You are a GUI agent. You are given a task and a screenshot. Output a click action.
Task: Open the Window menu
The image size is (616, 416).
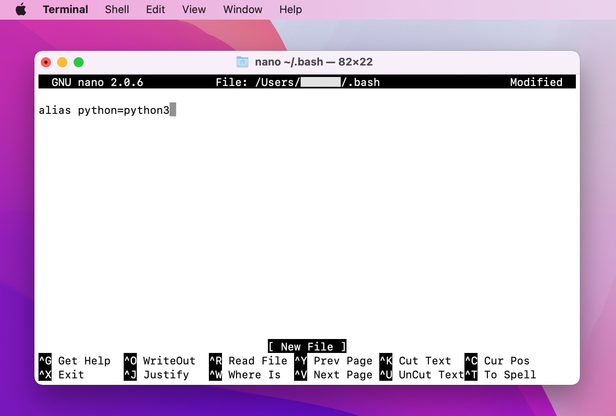[x=242, y=9]
